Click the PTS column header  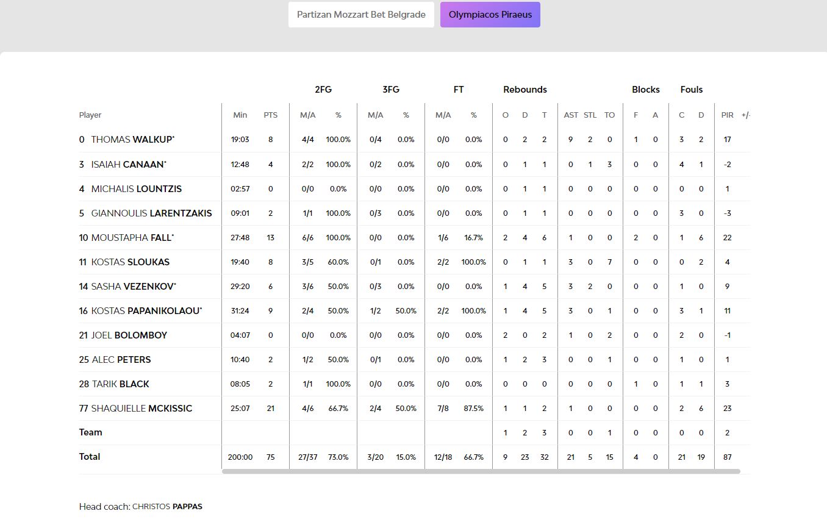[x=270, y=115]
